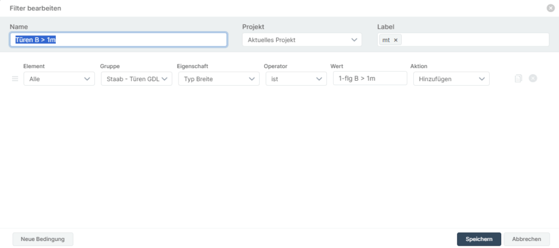
Task: Open the Element dropdown showing Alle
Action: (59, 79)
